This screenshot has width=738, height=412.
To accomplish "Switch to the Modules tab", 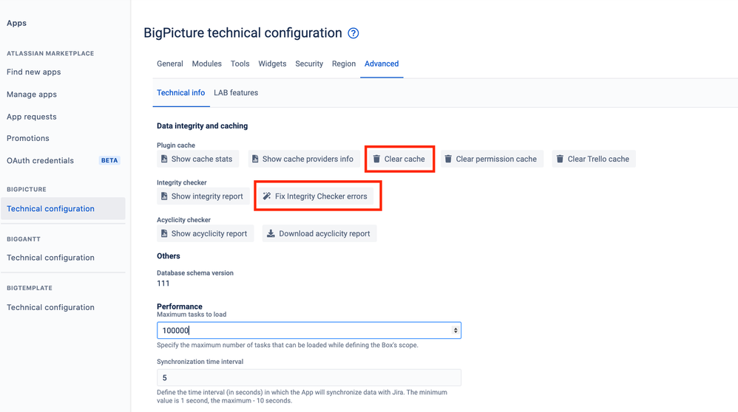I will [206, 63].
